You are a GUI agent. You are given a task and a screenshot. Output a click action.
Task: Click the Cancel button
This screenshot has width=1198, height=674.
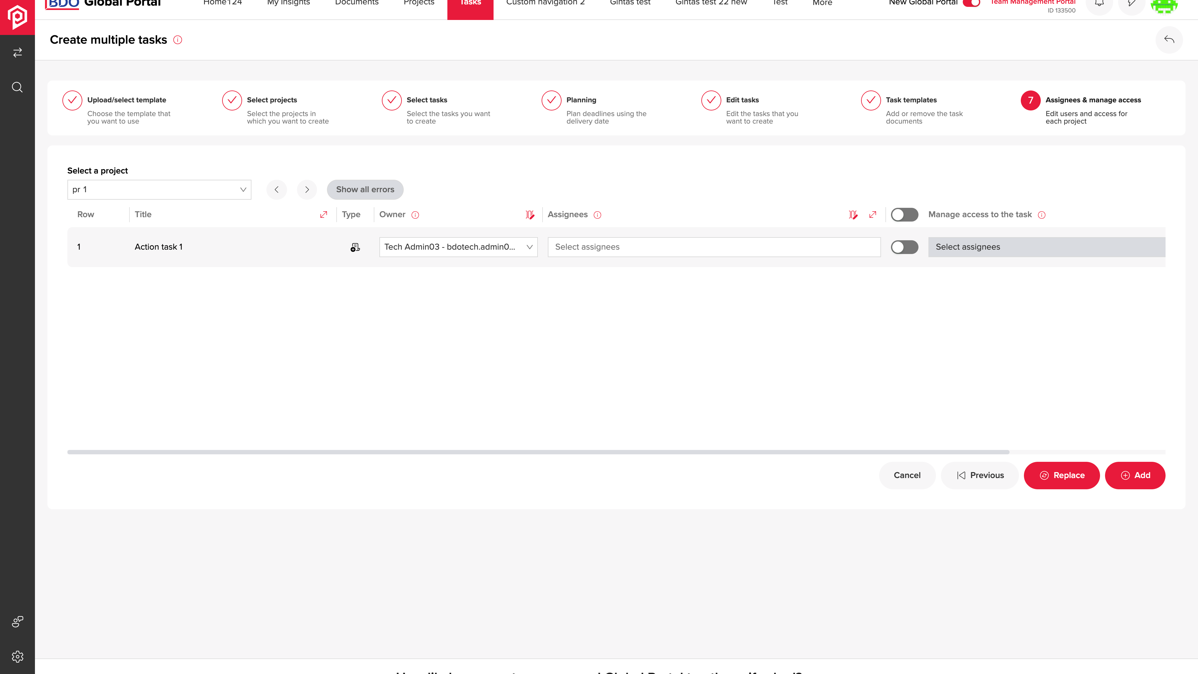[x=907, y=475]
